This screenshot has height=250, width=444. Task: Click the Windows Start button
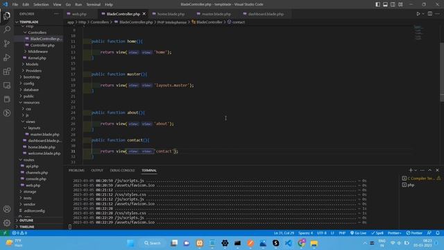tap(130, 243)
